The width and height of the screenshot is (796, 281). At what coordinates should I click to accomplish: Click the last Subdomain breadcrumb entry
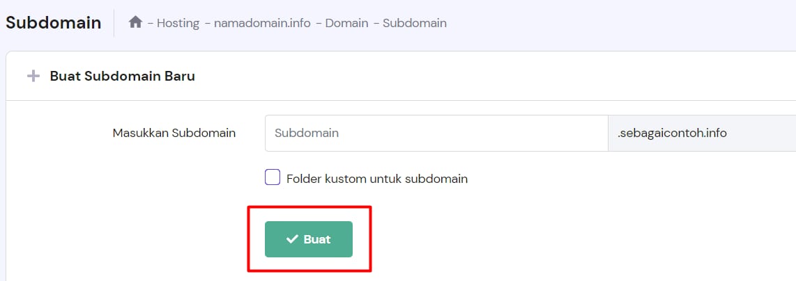[415, 23]
